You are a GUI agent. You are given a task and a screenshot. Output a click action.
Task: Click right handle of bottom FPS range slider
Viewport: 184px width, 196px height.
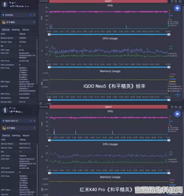point(169,140)
